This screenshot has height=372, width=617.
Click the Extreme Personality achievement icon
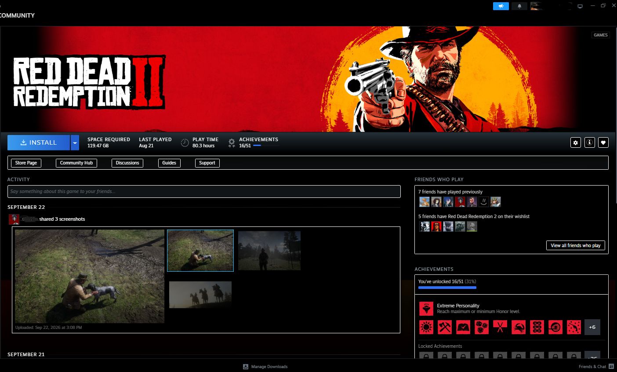426,309
